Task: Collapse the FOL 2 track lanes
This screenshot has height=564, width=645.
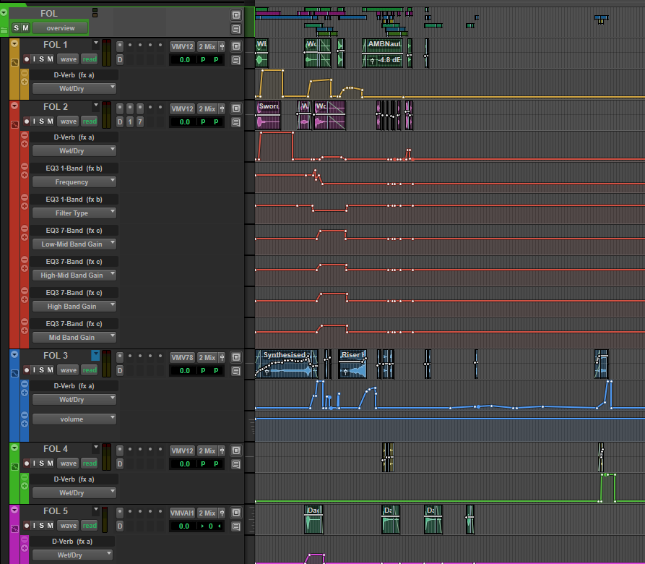Action: click(14, 106)
